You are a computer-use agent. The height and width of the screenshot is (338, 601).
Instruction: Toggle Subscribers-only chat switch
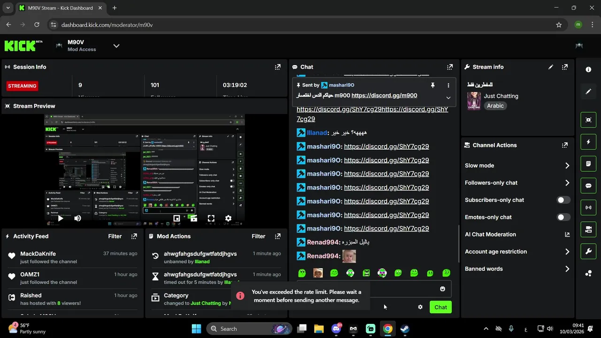point(563,200)
